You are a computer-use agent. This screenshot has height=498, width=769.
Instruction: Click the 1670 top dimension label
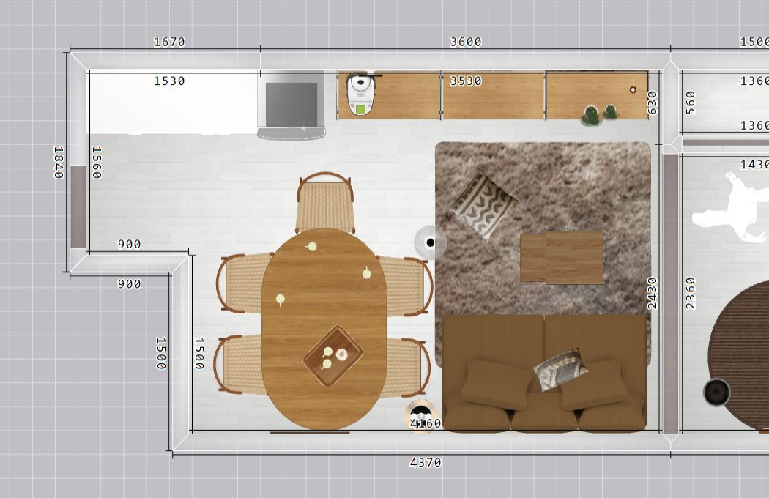[x=169, y=42]
